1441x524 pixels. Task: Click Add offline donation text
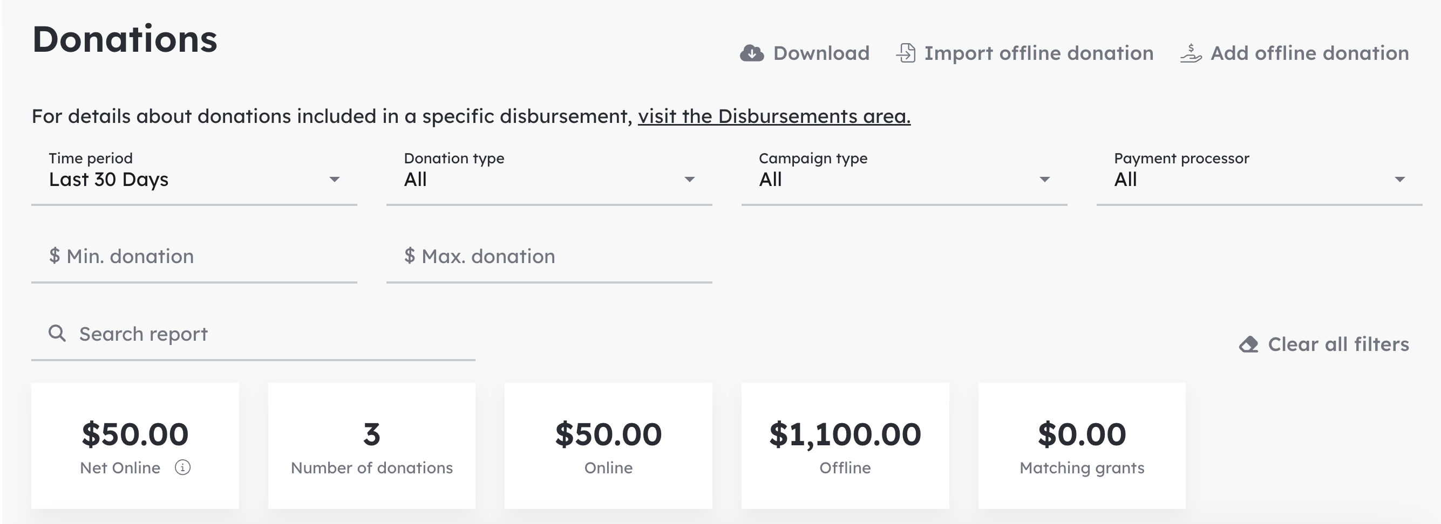pyautogui.click(x=1309, y=53)
